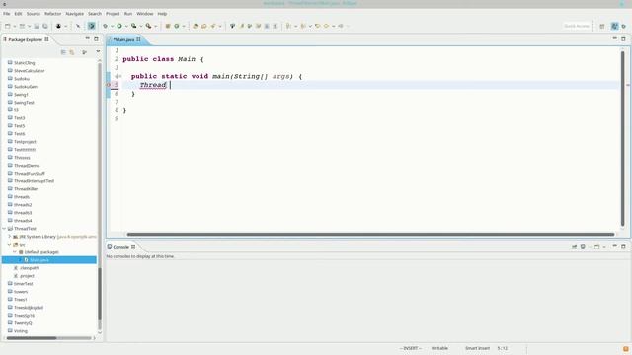
Task: Collapse the ThreadTest project node
Action: [4, 229]
